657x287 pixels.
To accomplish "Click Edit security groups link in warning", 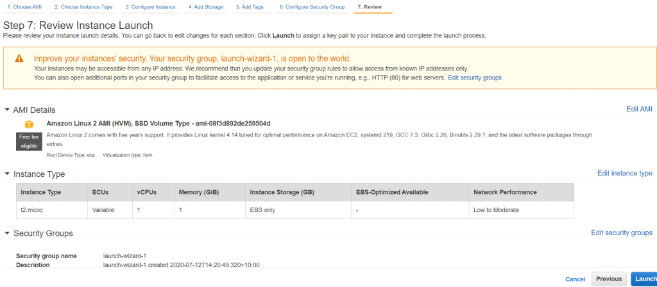I will 474,78.
